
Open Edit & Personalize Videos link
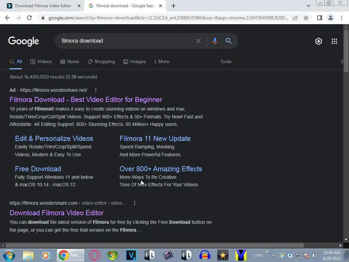click(54, 139)
